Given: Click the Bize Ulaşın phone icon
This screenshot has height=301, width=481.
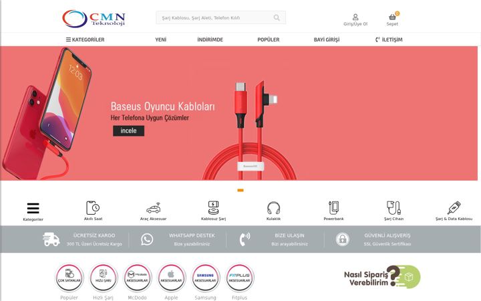Looking at the screenshot, I should [x=245, y=239].
